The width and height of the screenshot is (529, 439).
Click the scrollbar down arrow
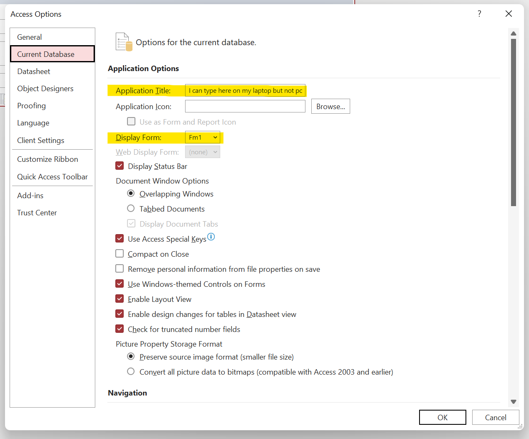tap(514, 402)
